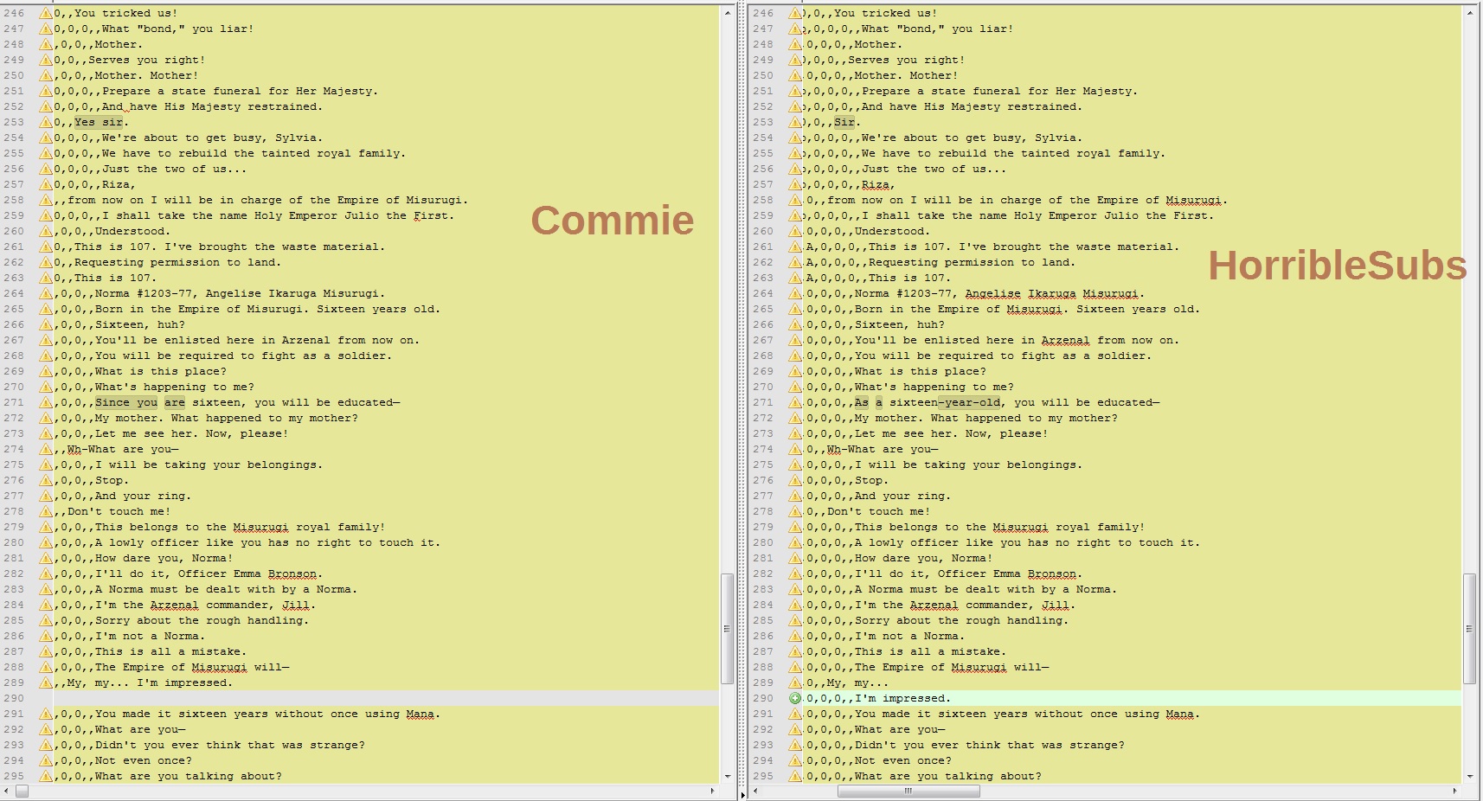The height and width of the screenshot is (801, 1483).
Task: Click the right pane vertical scrollbar thumb
Action: 1469,629
